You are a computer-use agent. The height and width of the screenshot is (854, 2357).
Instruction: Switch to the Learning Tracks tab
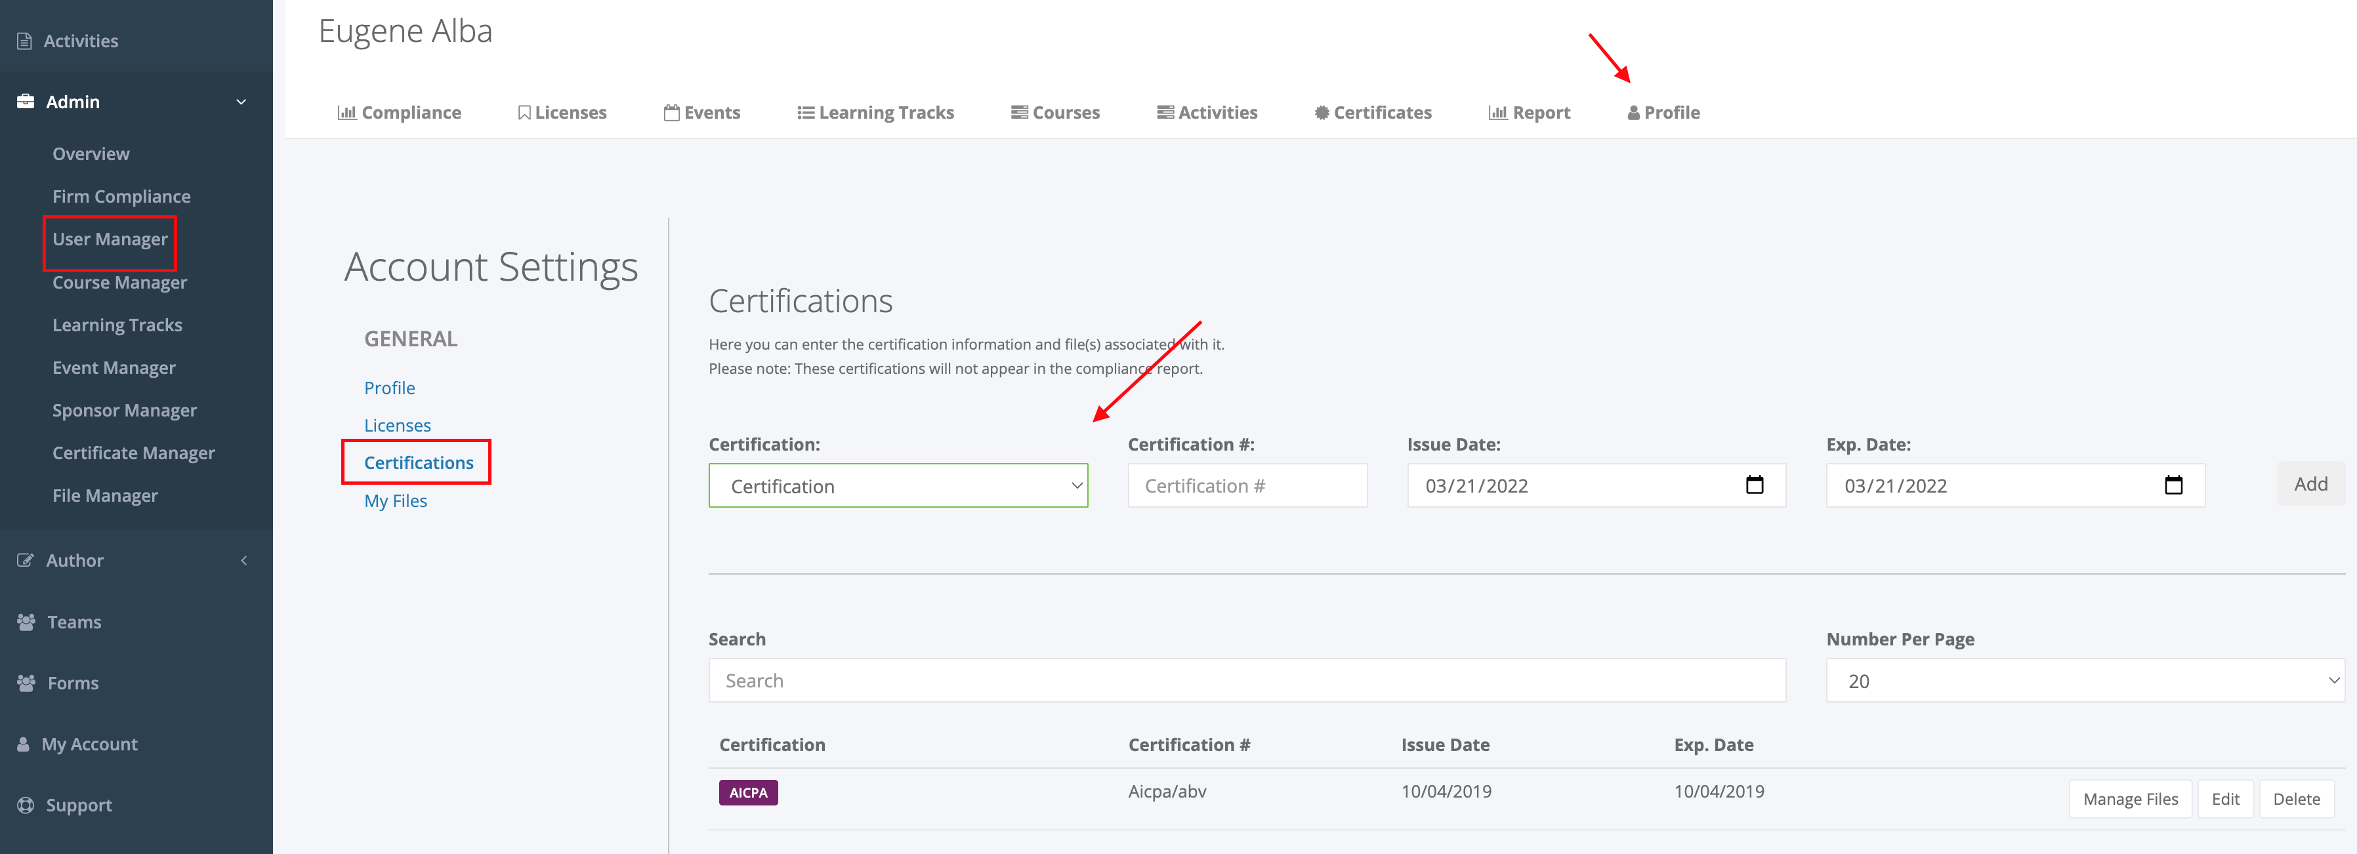(x=875, y=112)
